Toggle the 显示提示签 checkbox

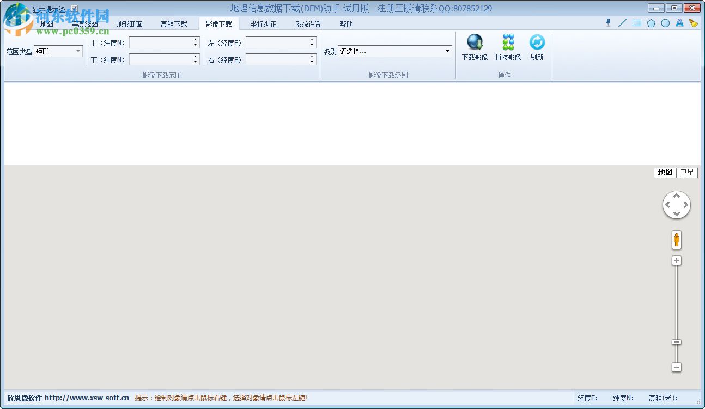pos(74,8)
